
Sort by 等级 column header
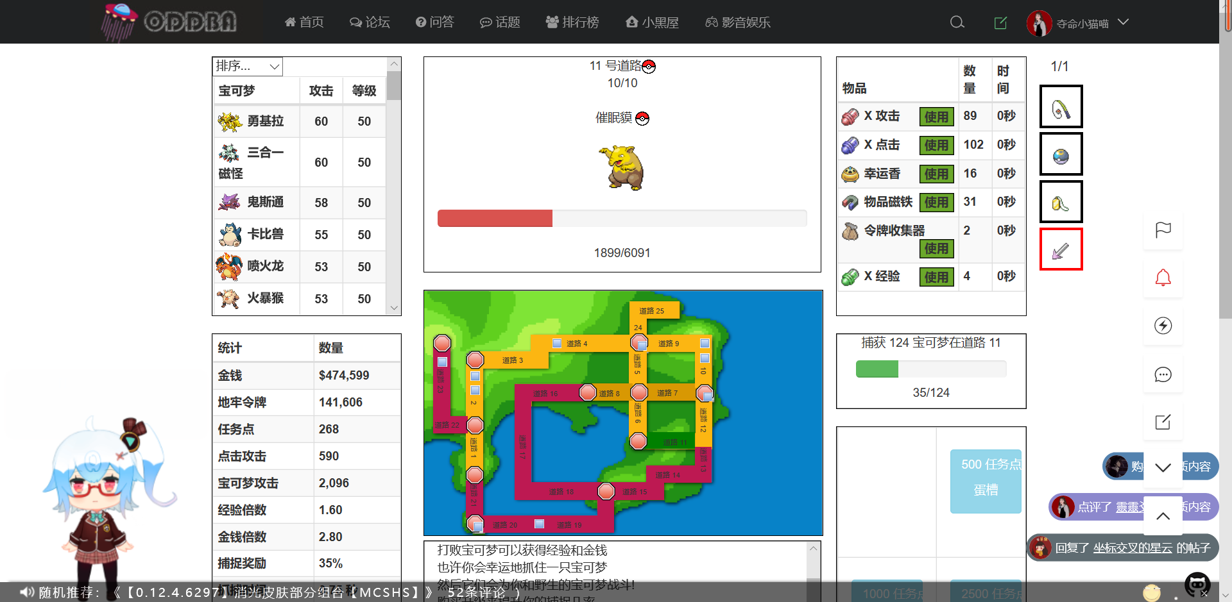[x=364, y=91]
